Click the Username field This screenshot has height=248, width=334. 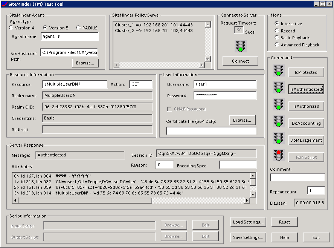[x=225, y=84]
